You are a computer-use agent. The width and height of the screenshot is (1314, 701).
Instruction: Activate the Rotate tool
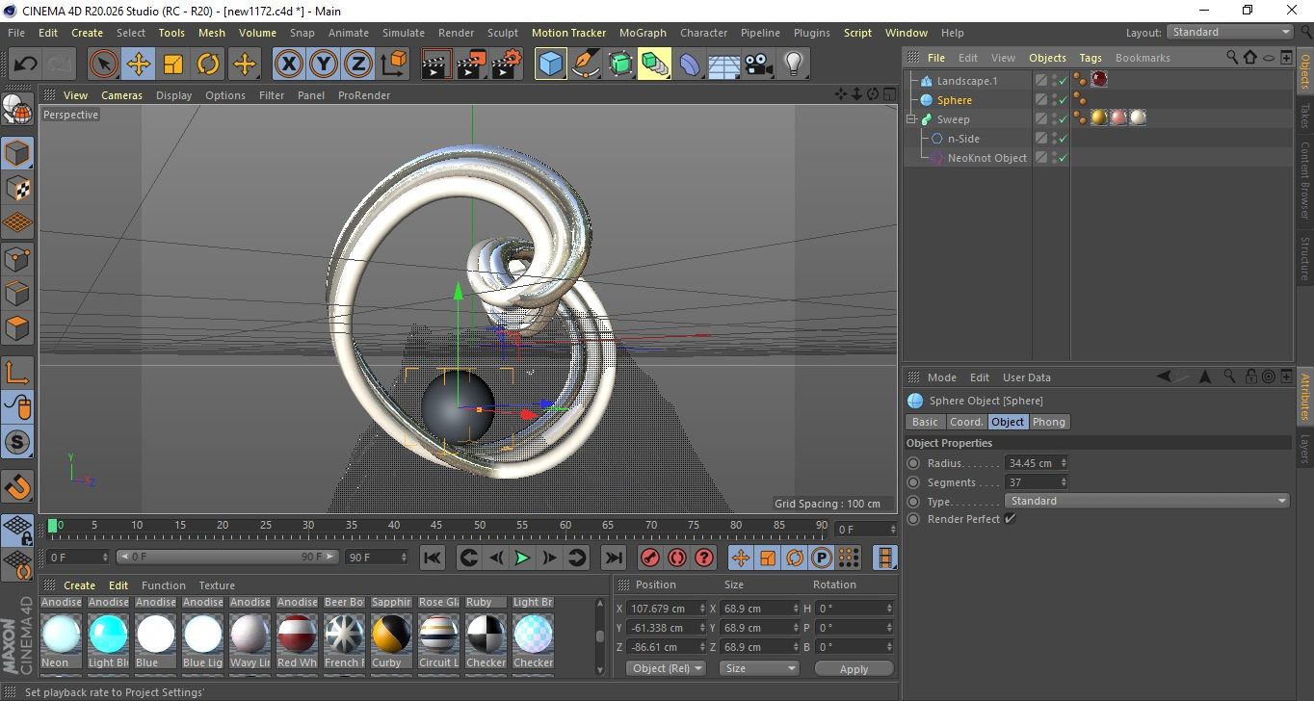[208, 65]
